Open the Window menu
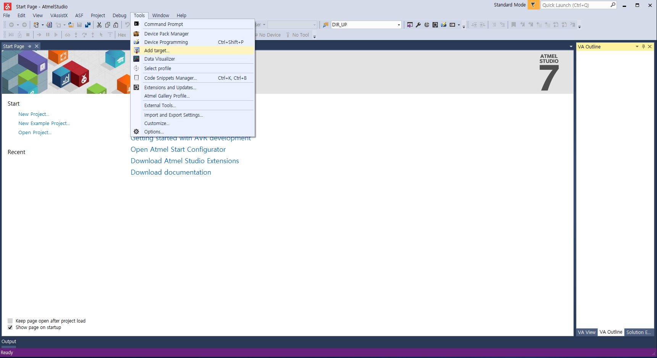This screenshot has width=657, height=358. tap(161, 16)
